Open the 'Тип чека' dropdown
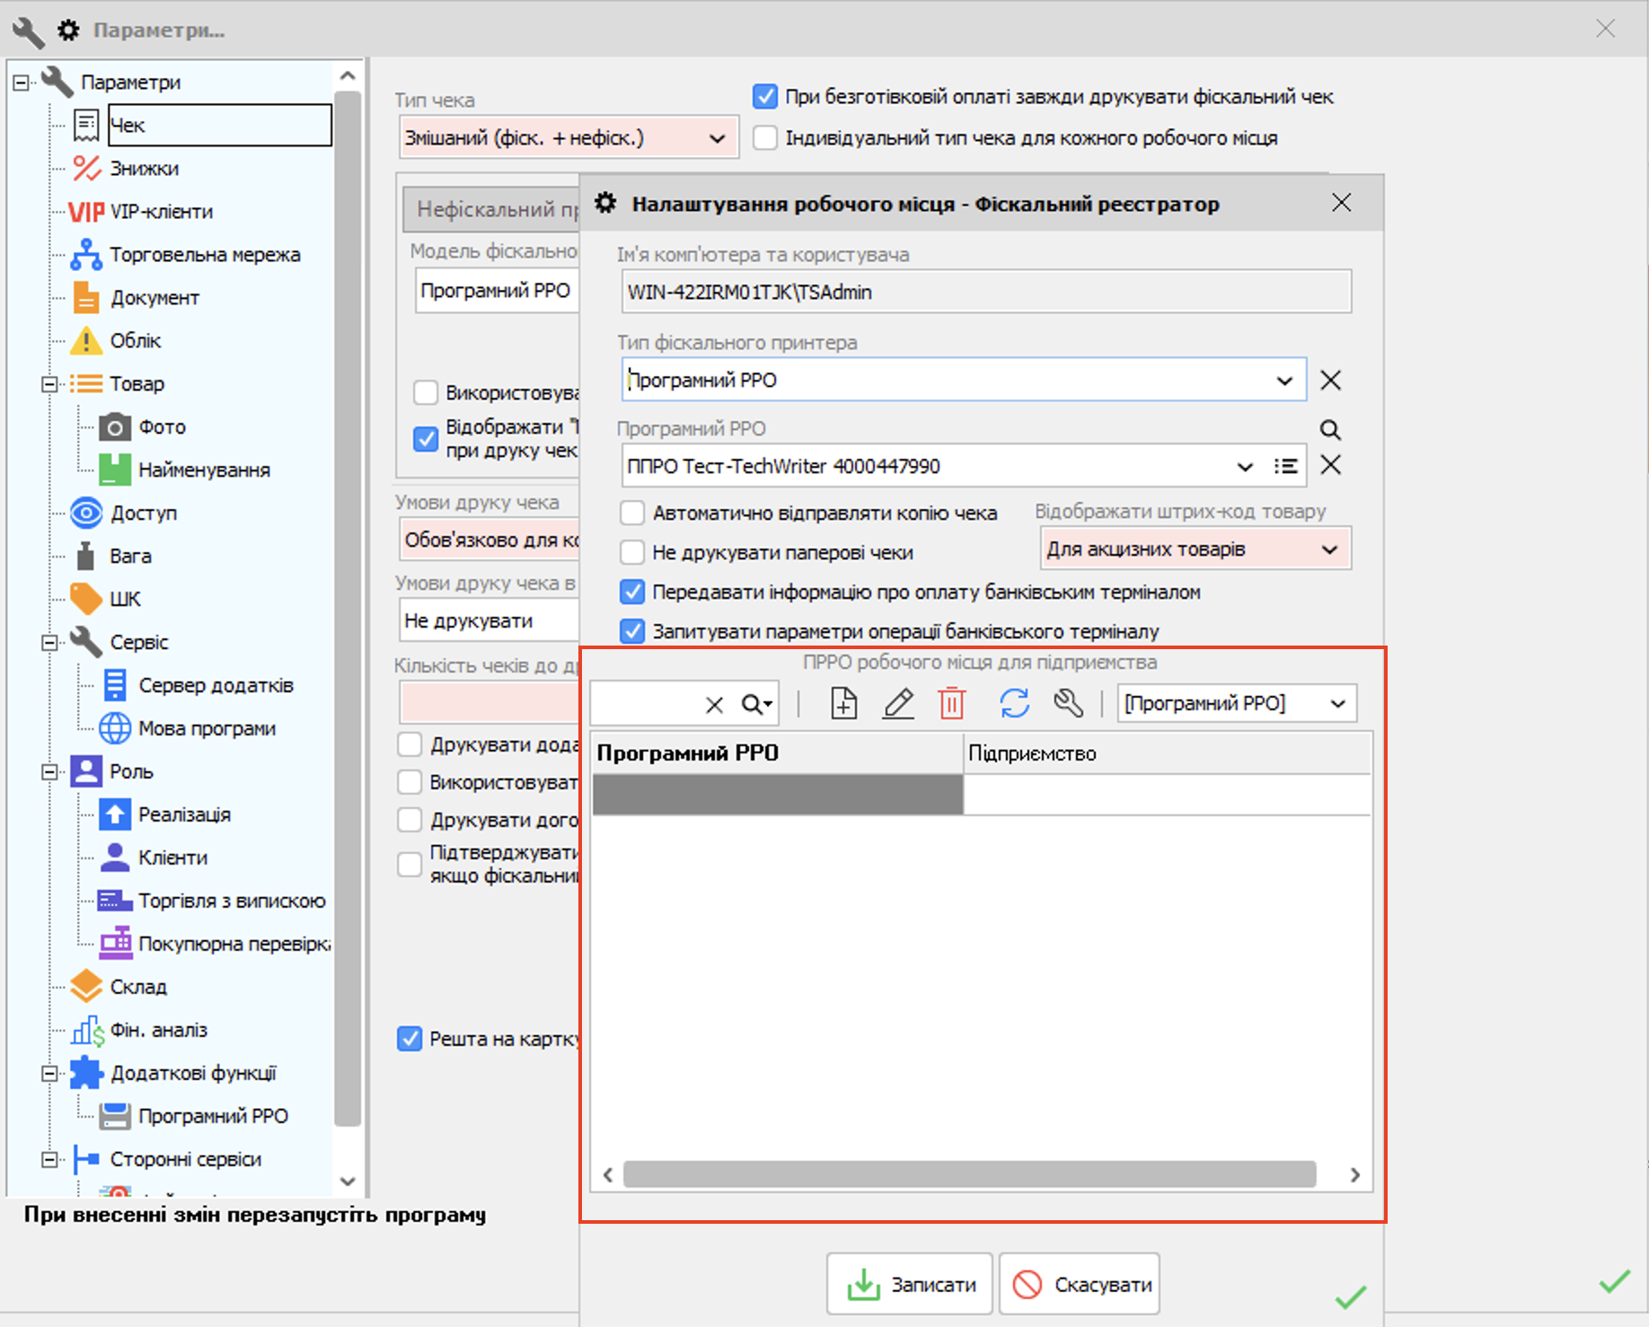Screen dimensions: 1649x1327 (x=716, y=138)
